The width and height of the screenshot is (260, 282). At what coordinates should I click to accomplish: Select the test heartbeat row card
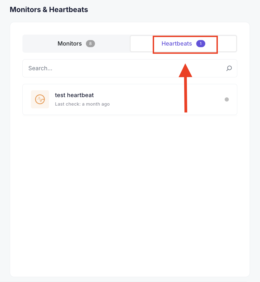click(130, 100)
